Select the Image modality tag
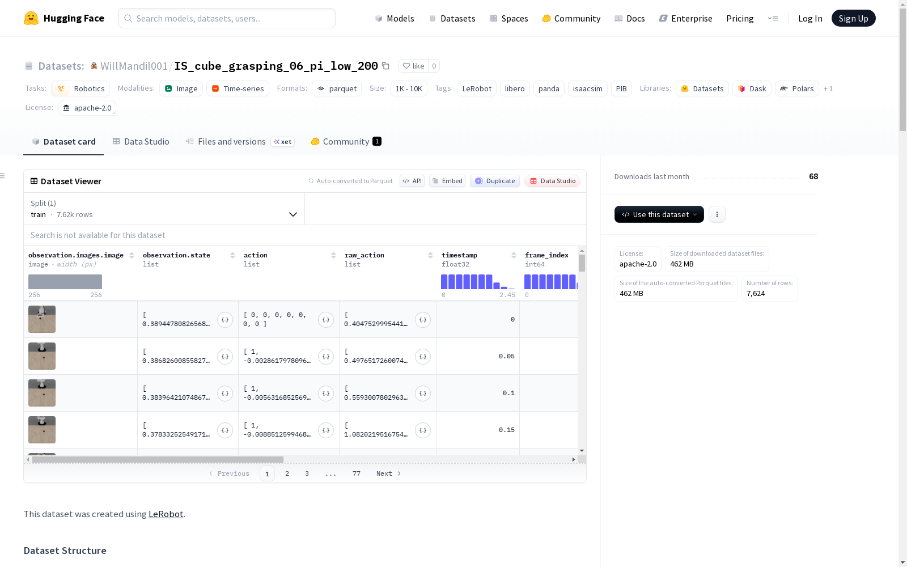The image size is (907, 567). pos(181,88)
